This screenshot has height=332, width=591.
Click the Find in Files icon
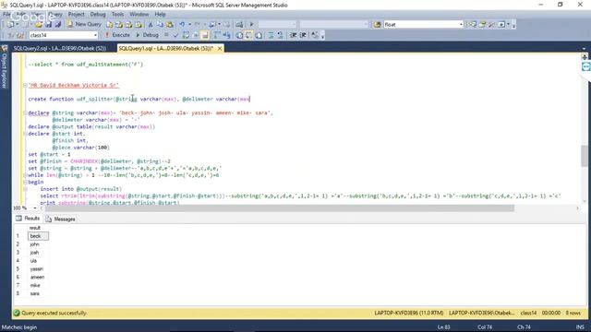point(378,25)
